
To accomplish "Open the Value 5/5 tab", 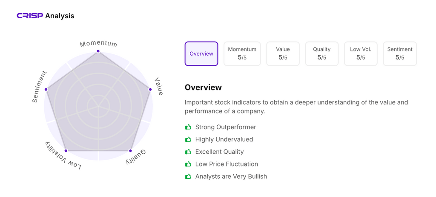I will point(283,53).
